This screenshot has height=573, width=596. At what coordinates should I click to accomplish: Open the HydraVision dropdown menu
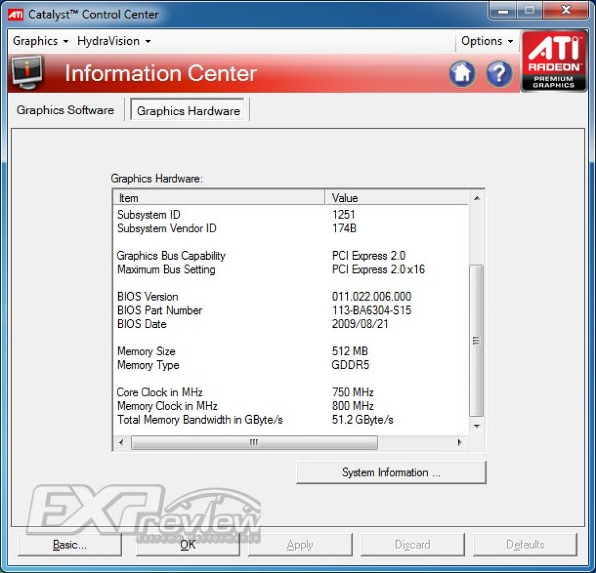tap(114, 41)
